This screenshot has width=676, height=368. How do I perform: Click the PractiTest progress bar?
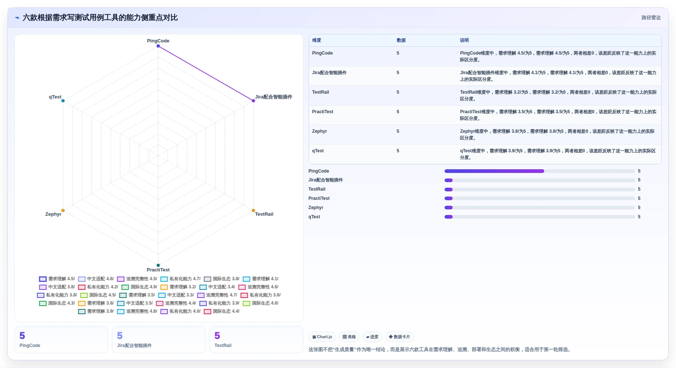tap(539, 198)
